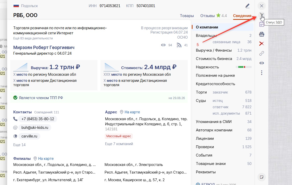Expand Ещё 83 вида деятельности
The width and height of the screenshot is (292, 185).
33,38
